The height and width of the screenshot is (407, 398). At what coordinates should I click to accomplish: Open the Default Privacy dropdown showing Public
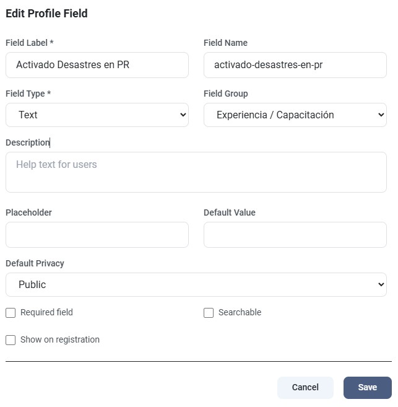click(x=196, y=284)
